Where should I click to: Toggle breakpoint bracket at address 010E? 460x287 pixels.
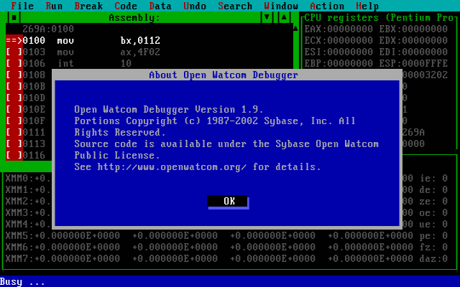14,109
